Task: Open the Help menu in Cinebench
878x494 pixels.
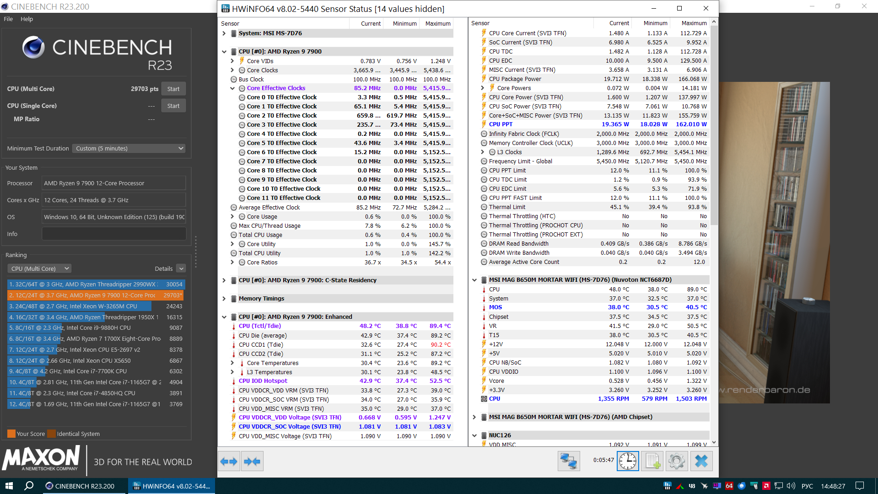Action: point(27,19)
